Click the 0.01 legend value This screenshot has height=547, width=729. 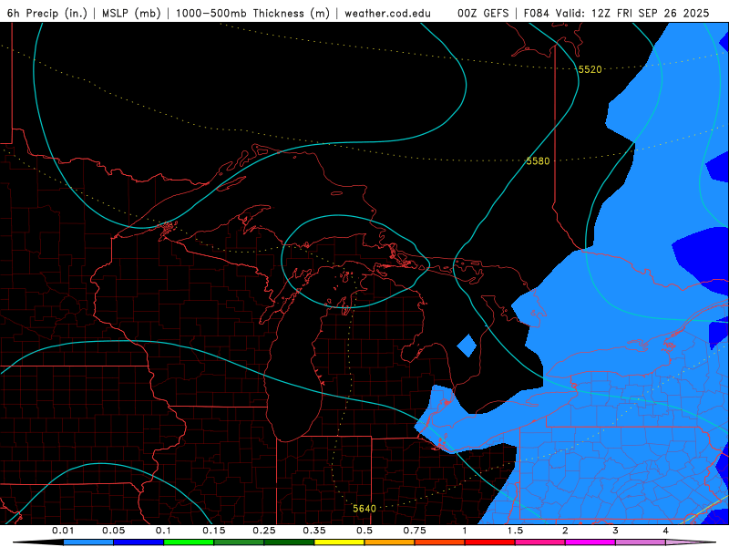coord(63,531)
